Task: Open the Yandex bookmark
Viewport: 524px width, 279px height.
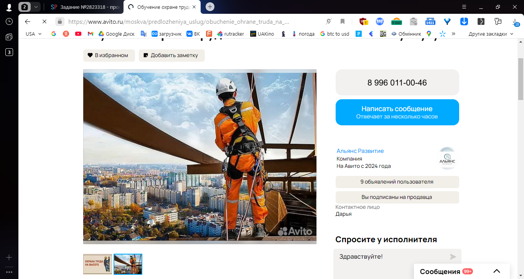Action: [x=66, y=34]
